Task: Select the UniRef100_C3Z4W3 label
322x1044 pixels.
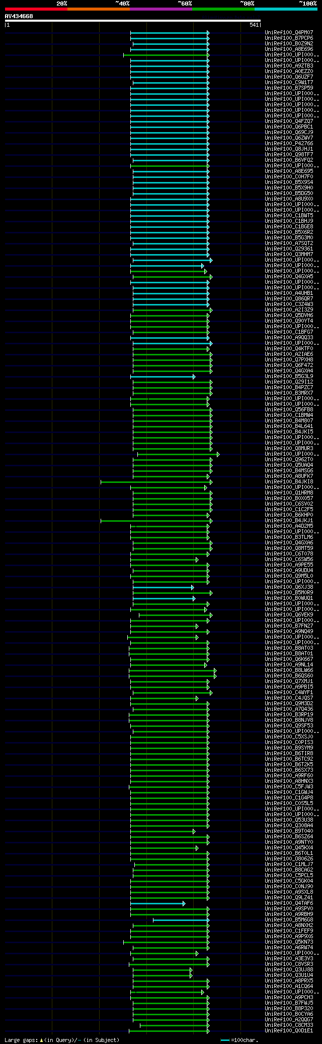Action: (289, 304)
